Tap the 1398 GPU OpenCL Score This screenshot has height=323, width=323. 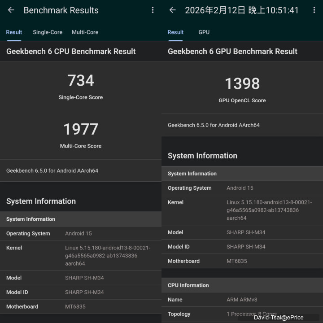pos(242,84)
